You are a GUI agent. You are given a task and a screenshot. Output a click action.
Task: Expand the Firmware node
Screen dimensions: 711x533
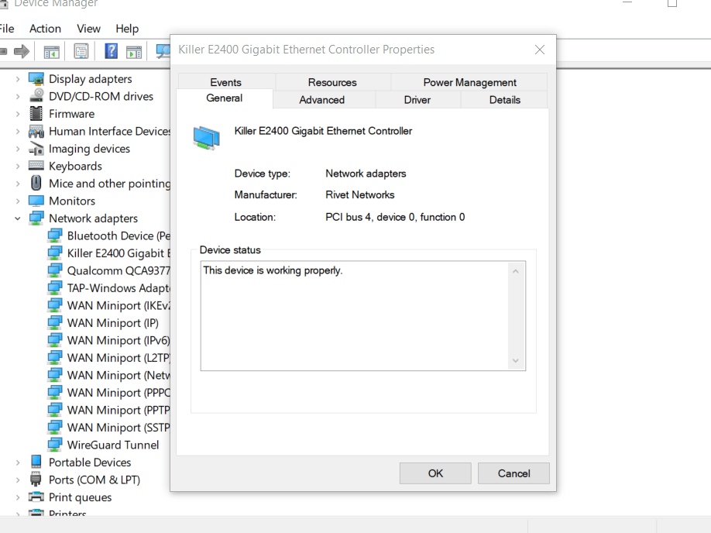[18, 114]
